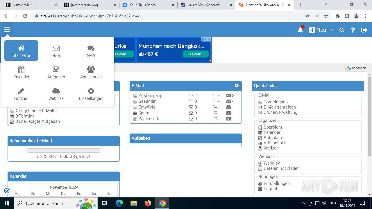Screen dimensions: 372x209
Task: Open the hamburger navigation menu
Action: pyautogui.click(x=7, y=29)
